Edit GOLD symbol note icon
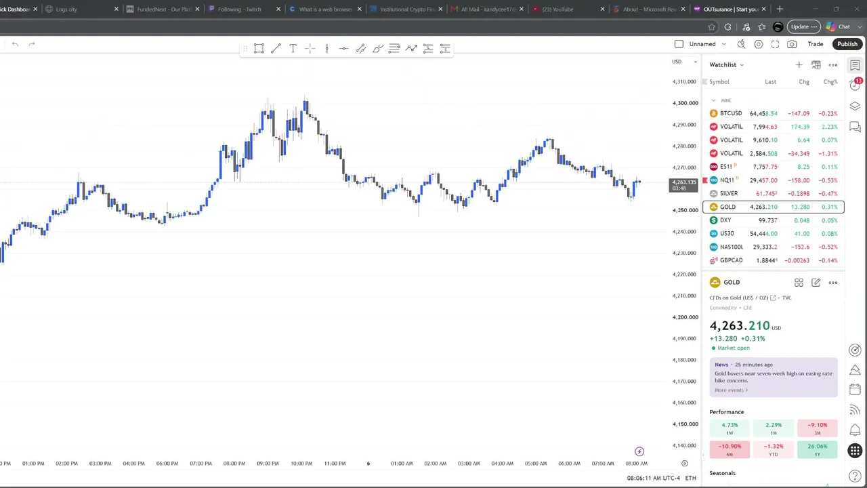Screen dimensions: 867x488 (x=816, y=283)
